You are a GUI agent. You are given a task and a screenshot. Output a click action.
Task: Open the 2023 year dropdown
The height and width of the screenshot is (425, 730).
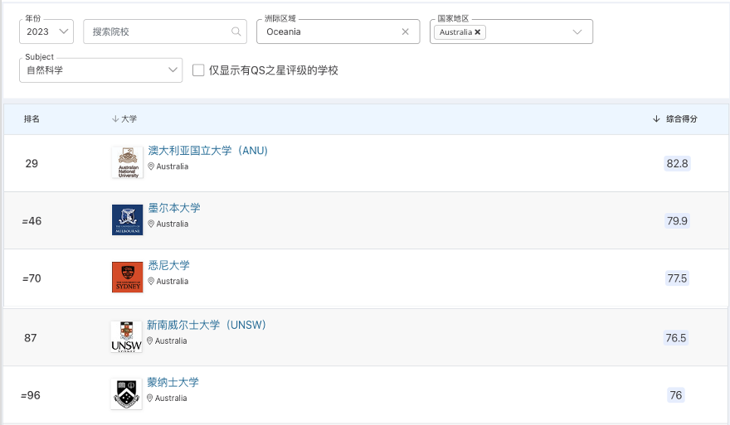point(46,31)
